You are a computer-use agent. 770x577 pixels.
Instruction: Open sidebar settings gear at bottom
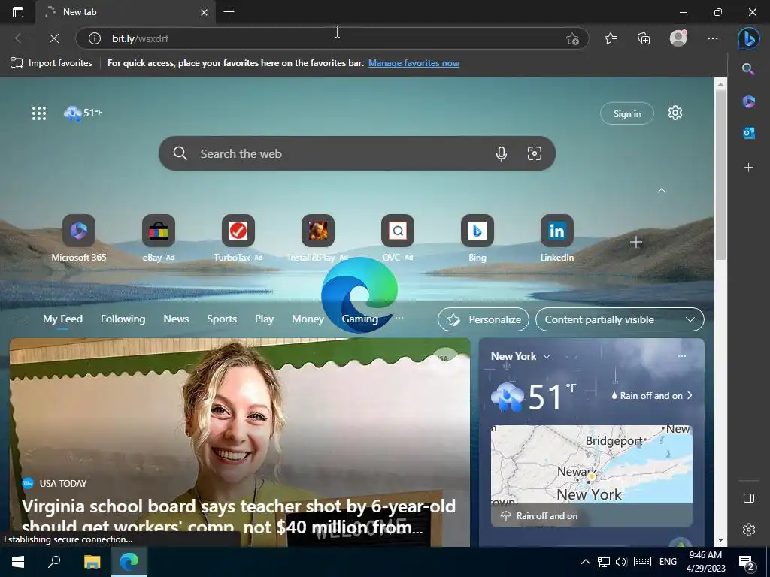(748, 530)
